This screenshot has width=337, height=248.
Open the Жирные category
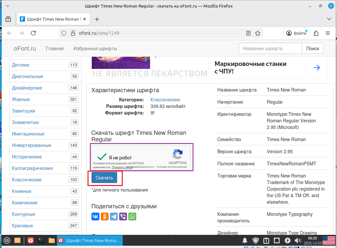coord(21,99)
